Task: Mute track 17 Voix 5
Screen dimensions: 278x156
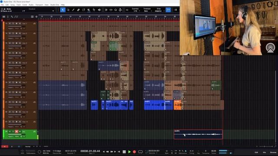Action: (10, 63)
